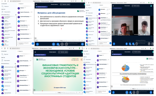Open connection status icon in webcam window
This screenshot has height=96, width=156.
(151, 6)
